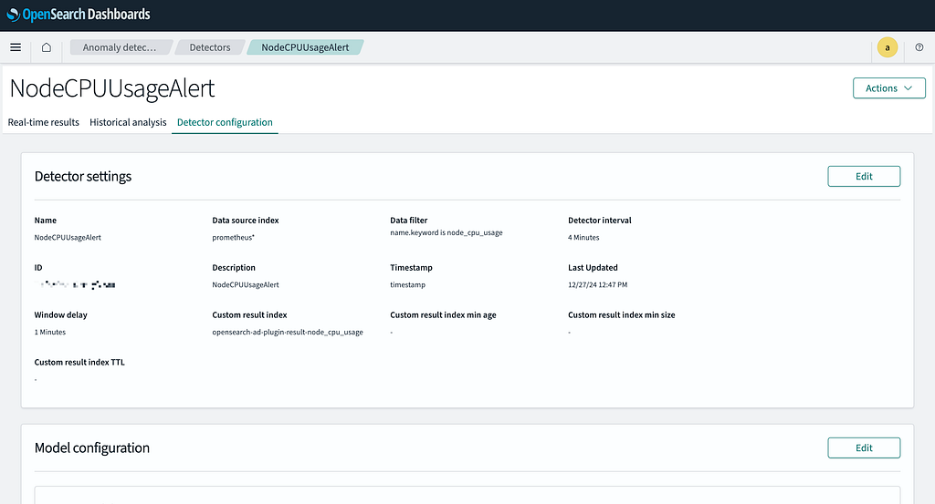
Task: Click the 'timestamp' field value
Action: tap(408, 285)
